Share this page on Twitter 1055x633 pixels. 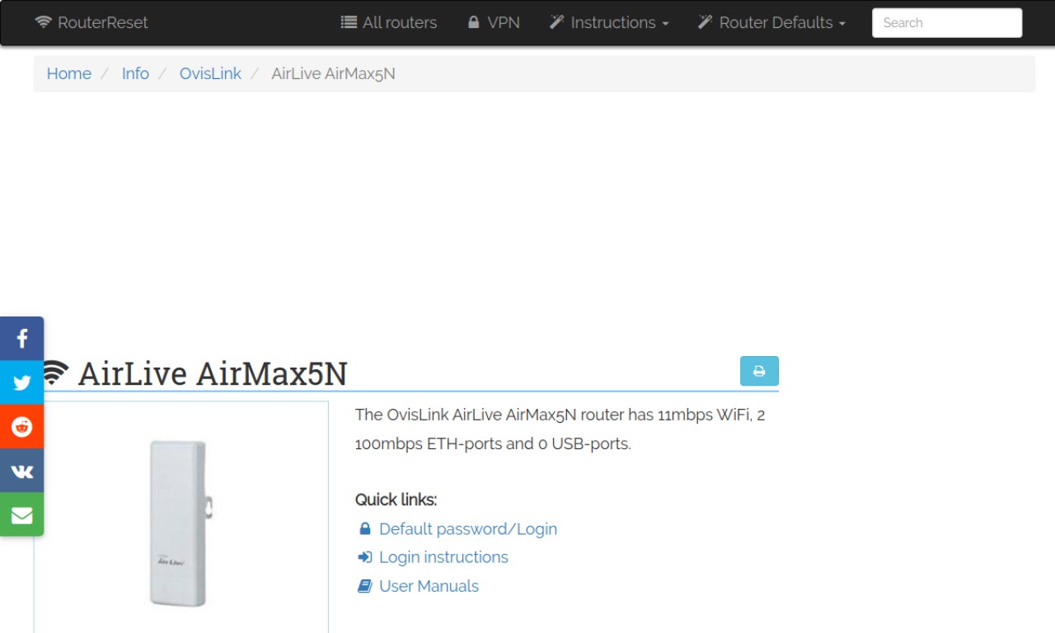(x=21, y=382)
